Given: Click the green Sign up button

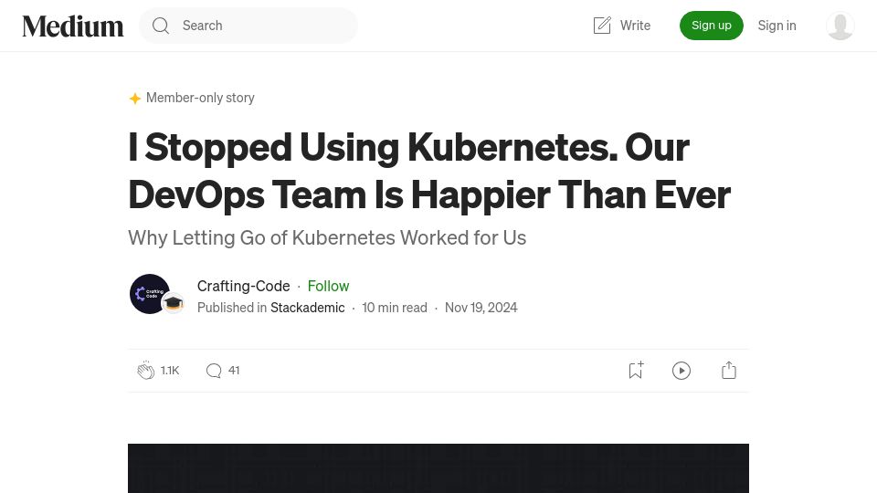Looking at the screenshot, I should 712,26.
